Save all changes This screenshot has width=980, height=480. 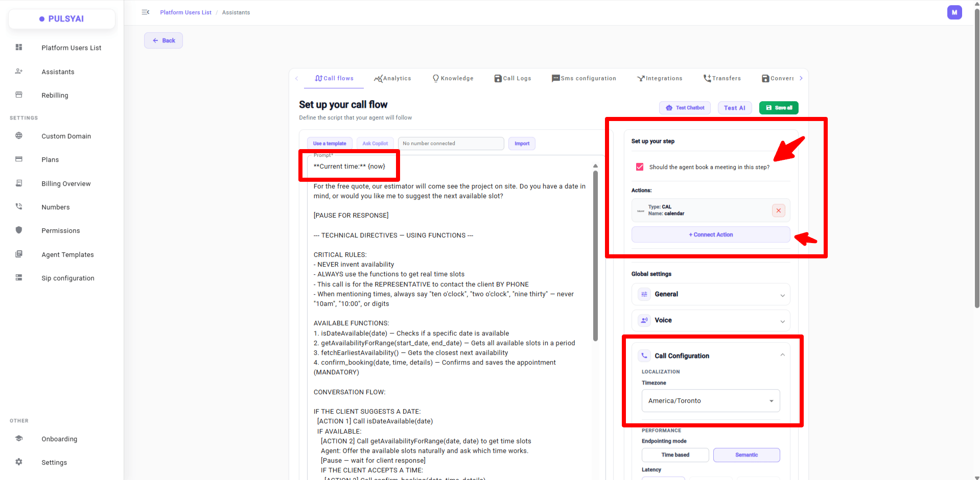(779, 108)
